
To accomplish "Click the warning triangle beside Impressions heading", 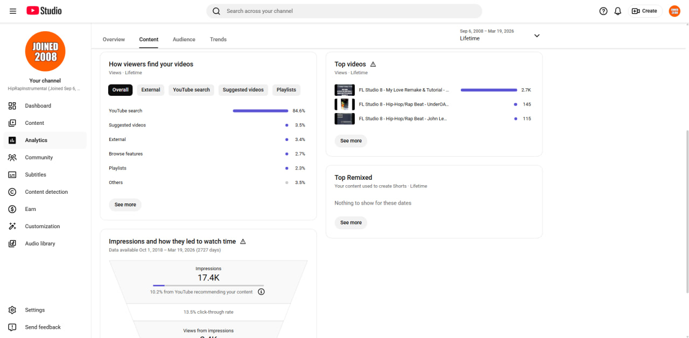I will (243, 242).
